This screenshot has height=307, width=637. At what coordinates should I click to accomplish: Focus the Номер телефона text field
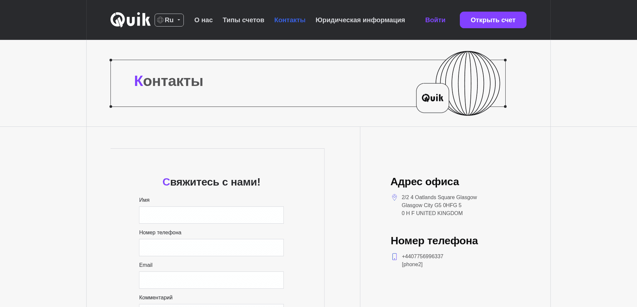[211, 248]
